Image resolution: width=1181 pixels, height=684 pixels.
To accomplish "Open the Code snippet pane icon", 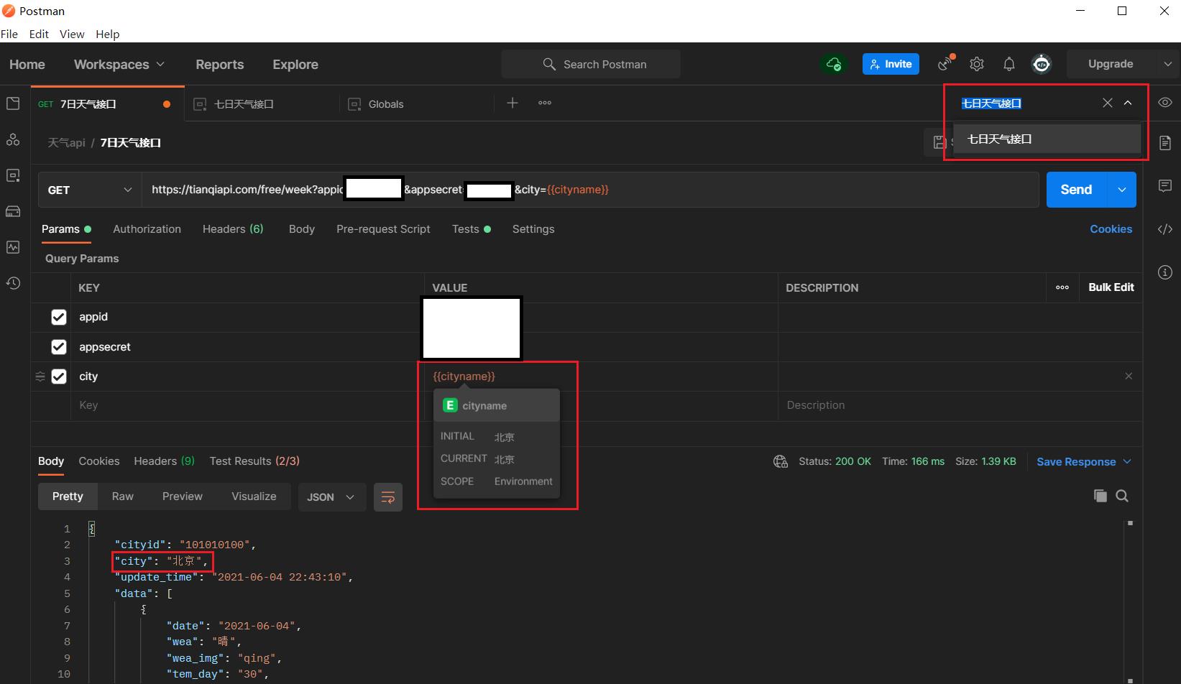I will (x=1165, y=229).
